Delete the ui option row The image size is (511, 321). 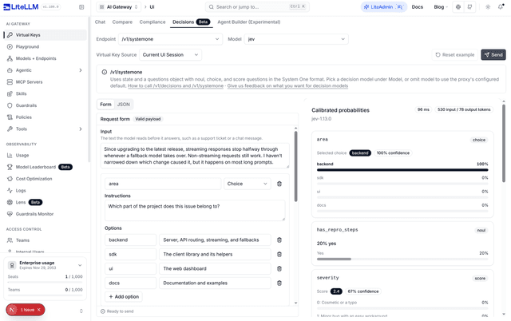pyautogui.click(x=279, y=268)
